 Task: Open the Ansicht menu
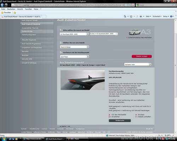coord(20,9)
